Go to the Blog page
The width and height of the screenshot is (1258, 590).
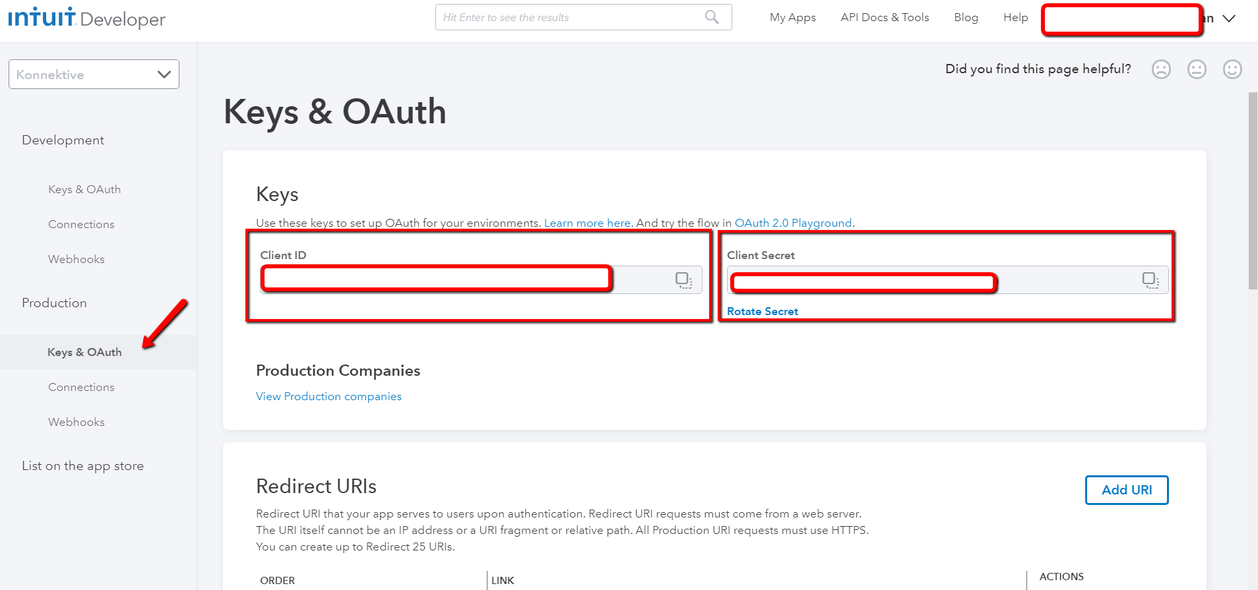(x=966, y=18)
